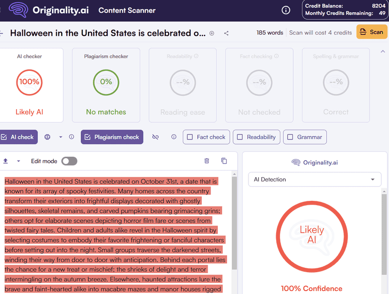Click info icon next to AI check options
Image resolution: width=389 pixels, height=294 pixels.
click(x=71, y=137)
